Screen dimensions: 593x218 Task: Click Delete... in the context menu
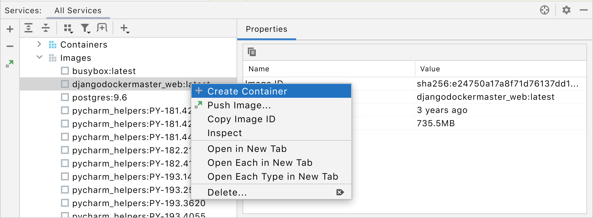point(227,192)
